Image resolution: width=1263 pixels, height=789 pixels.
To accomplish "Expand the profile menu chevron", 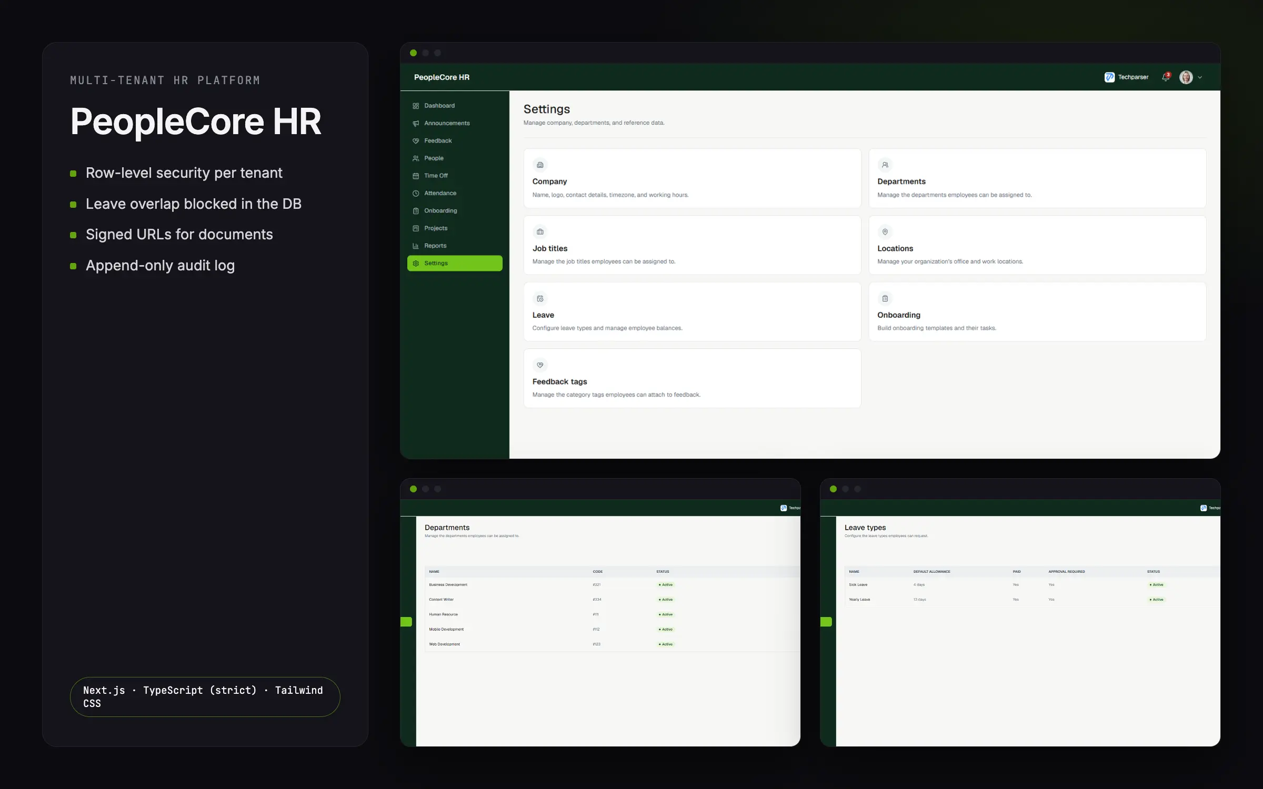I will (1200, 77).
